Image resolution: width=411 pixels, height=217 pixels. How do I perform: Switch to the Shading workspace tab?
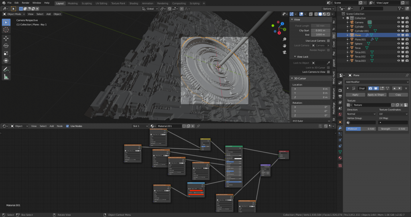[x=133, y=3]
